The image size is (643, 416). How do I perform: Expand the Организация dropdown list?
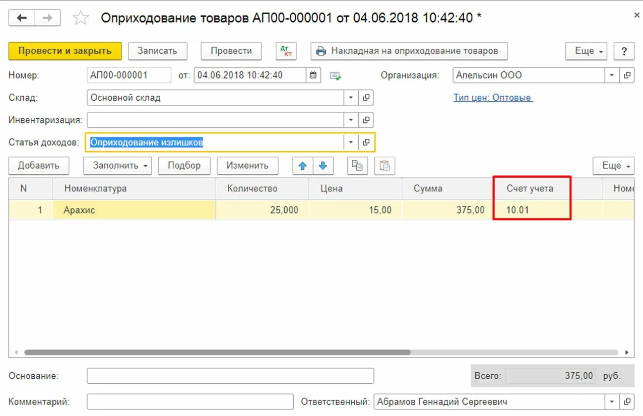click(612, 76)
